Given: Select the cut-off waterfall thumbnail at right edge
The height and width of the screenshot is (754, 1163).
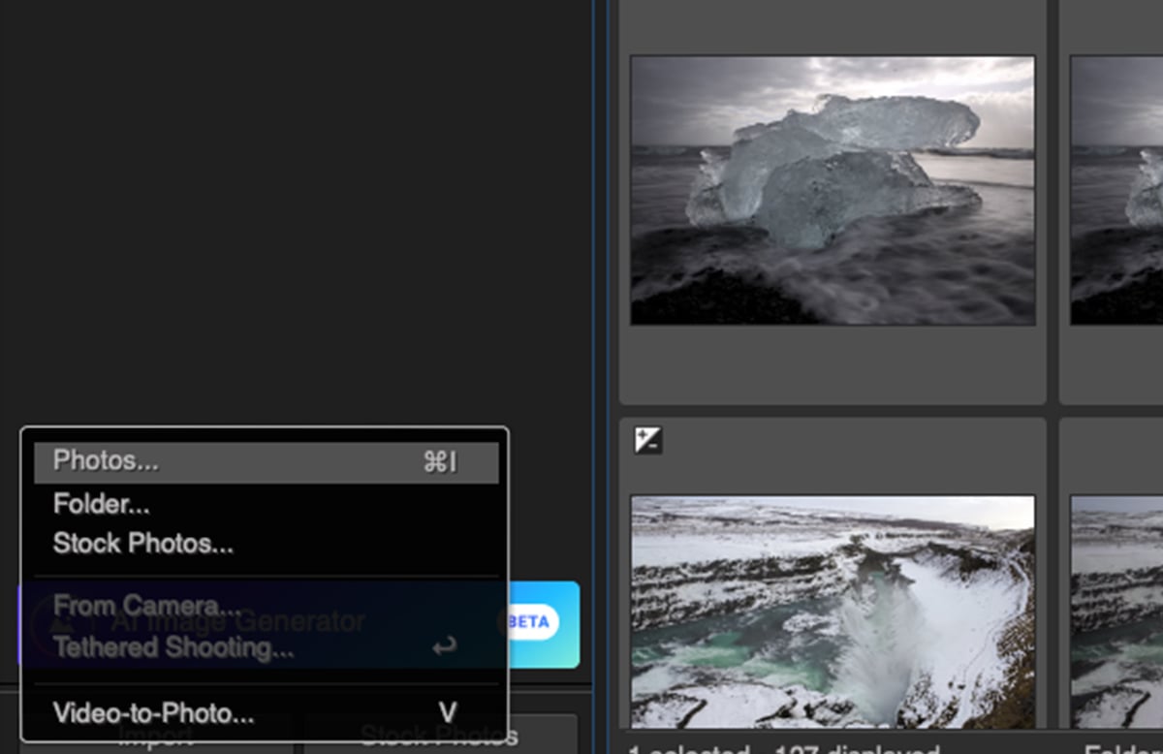Looking at the screenshot, I should 1116,611.
